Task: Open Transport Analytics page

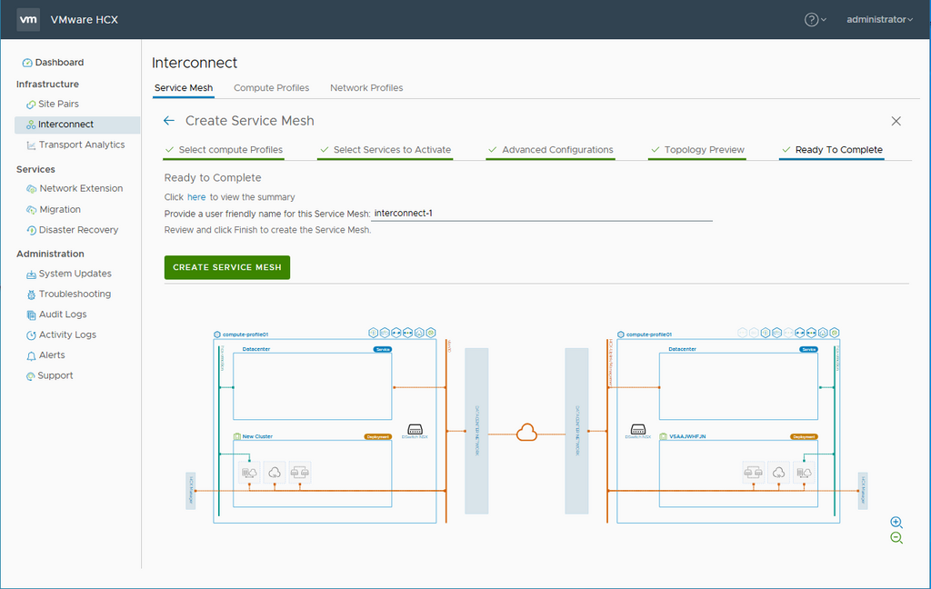Action: (82, 145)
